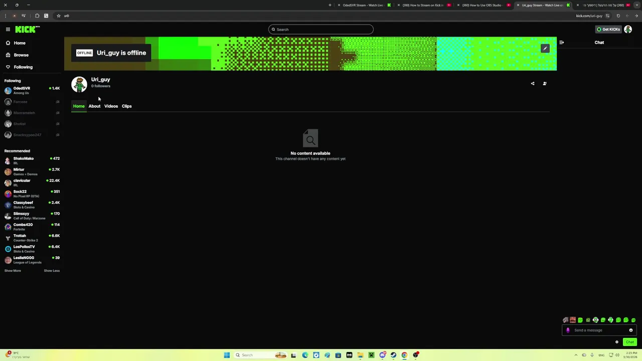Open Mirtur recommended channel
Viewport: 642px width, 361px height.
32,171
